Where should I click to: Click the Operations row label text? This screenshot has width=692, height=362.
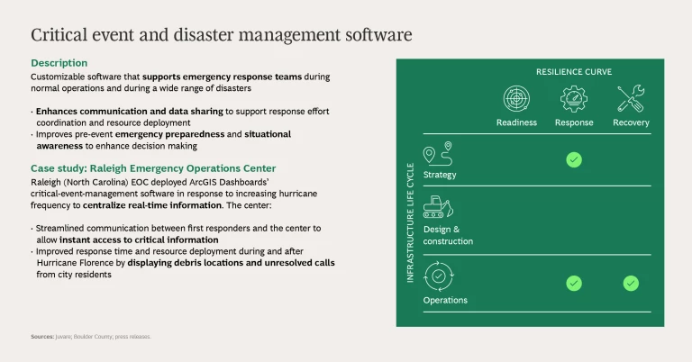point(445,300)
